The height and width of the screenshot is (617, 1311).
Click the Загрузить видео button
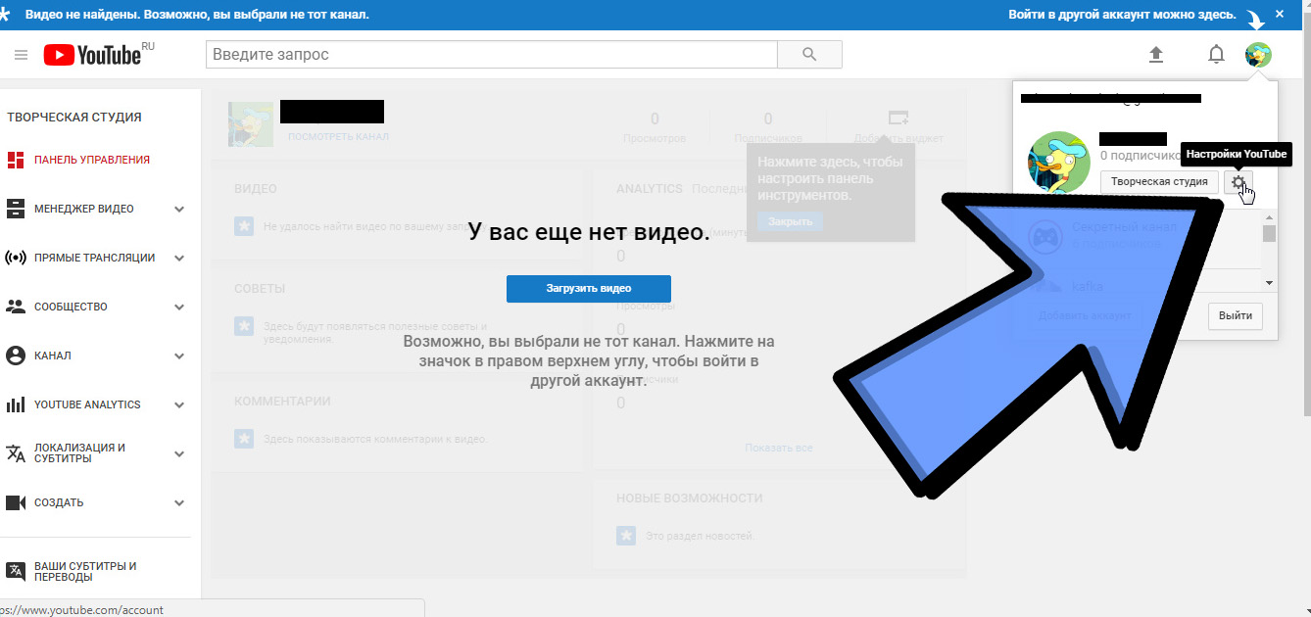click(x=589, y=289)
